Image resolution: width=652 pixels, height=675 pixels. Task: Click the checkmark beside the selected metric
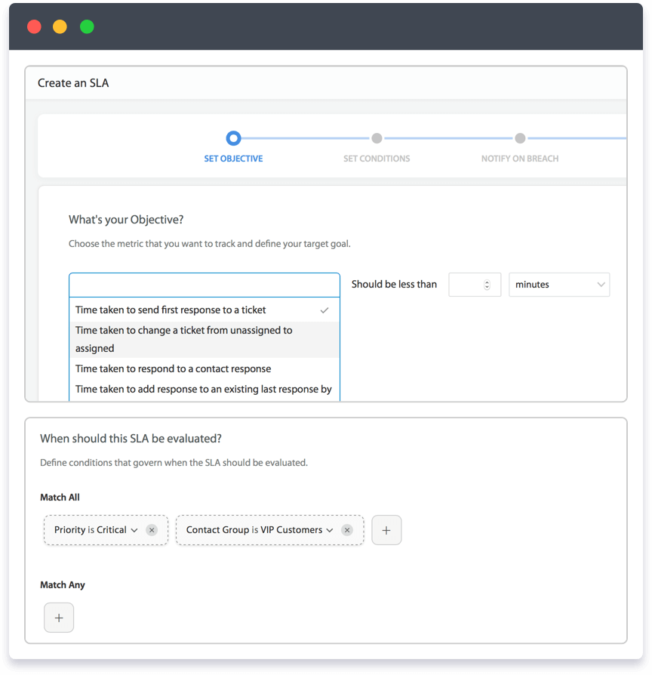(x=324, y=310)
